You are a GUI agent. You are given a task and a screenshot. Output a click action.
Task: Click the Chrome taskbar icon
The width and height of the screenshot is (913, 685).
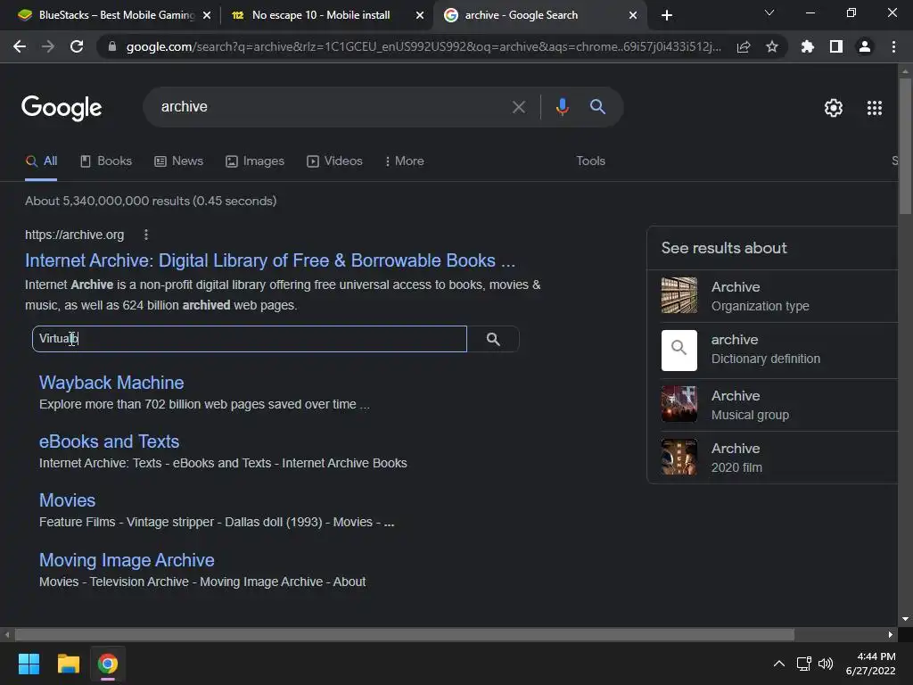pos(108,664)
